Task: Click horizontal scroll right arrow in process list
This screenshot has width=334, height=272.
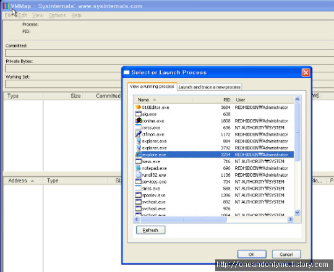Action: (290, 219)
